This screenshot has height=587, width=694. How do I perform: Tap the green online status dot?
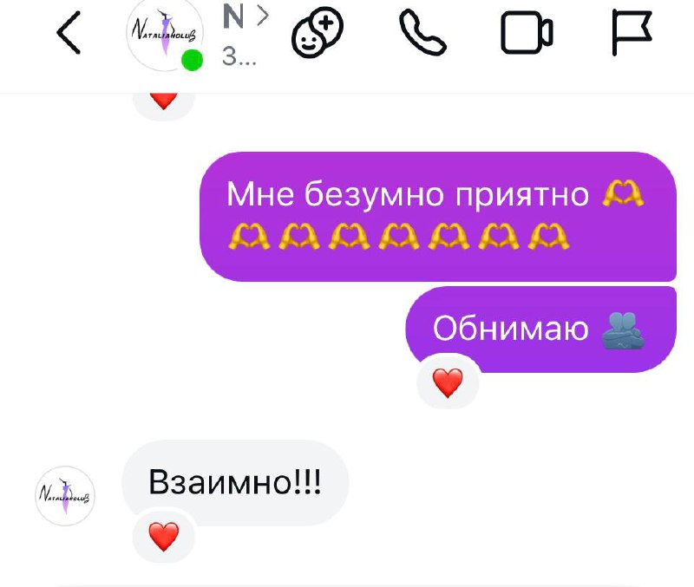(192, 60)
